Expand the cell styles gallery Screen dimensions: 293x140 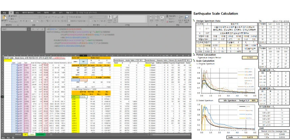(x=146, y=22)
